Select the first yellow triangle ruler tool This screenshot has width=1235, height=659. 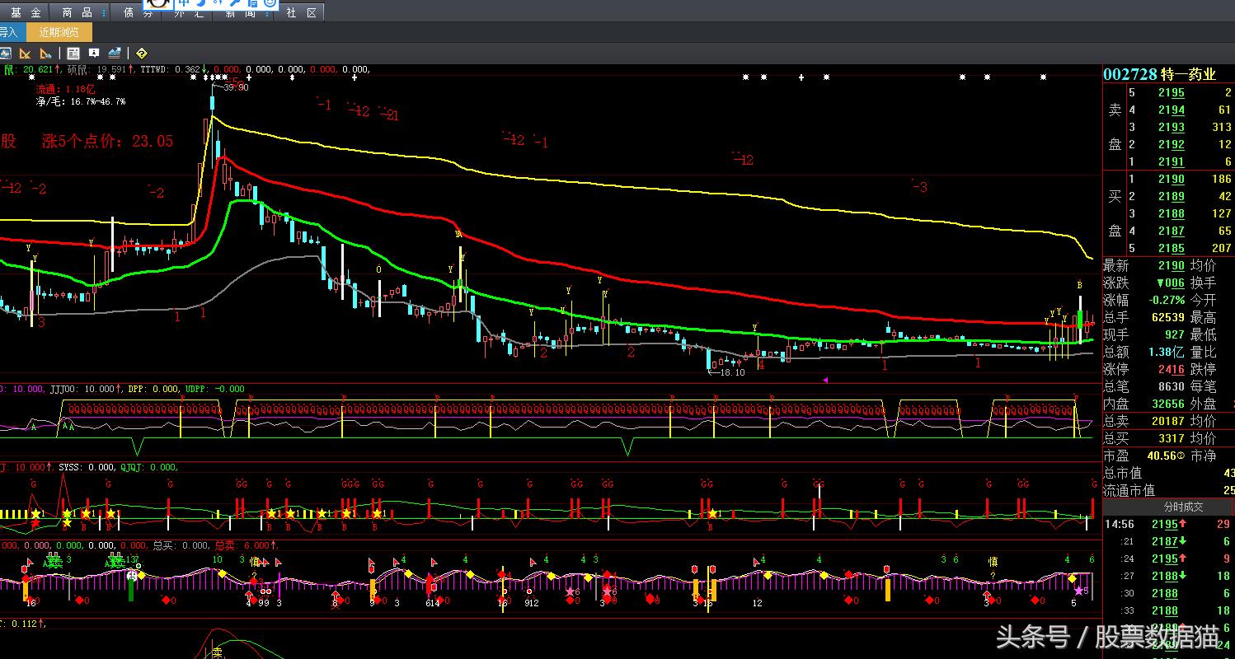(25, 54)
